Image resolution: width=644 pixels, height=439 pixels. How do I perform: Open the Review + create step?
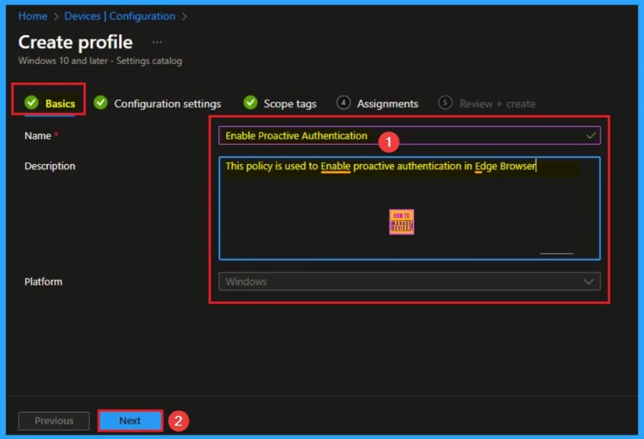[x=487, y=104]
